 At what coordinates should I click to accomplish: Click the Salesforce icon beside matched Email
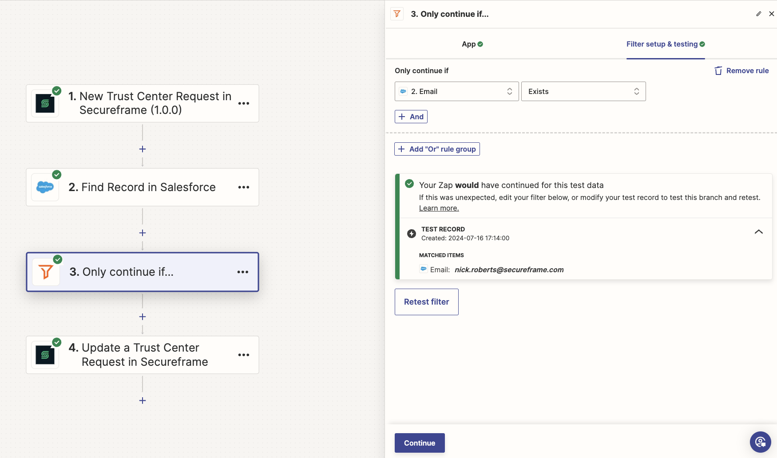pyautogui.click(x=424, y=269)
